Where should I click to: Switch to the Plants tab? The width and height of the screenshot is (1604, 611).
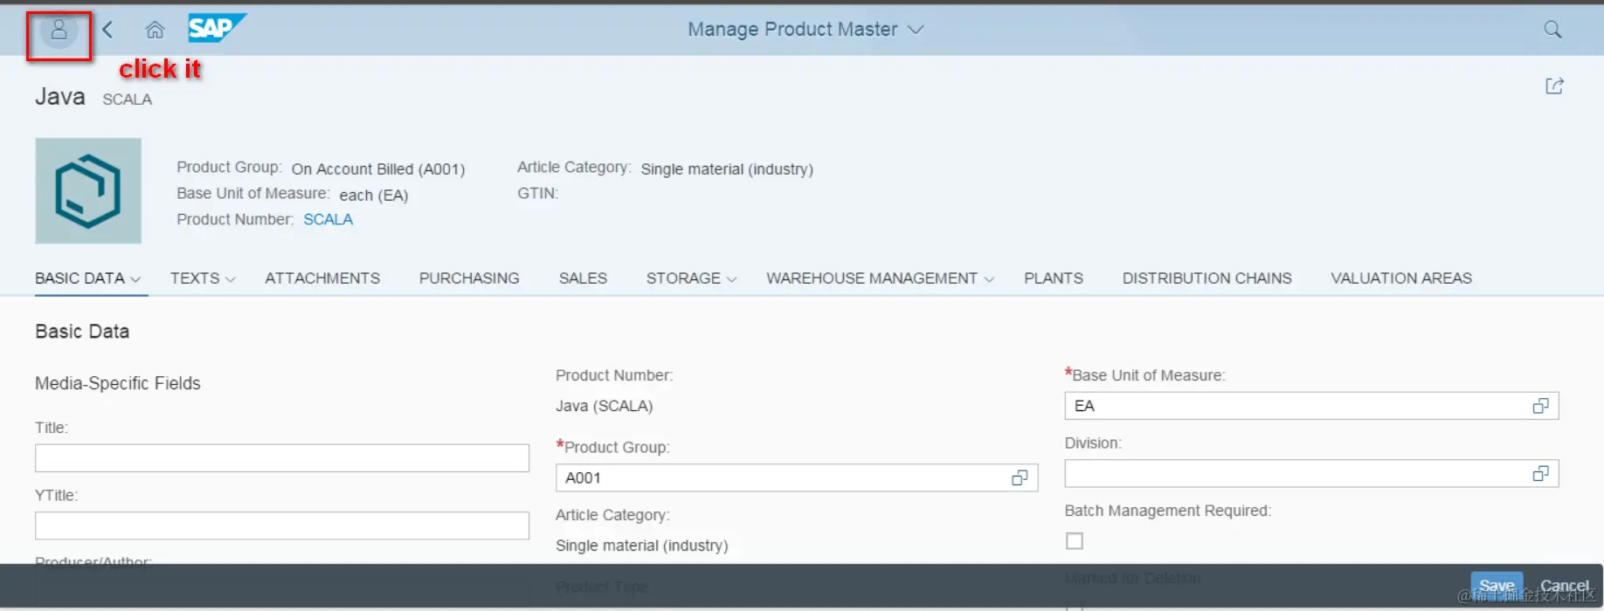[x=1053, y=278]
